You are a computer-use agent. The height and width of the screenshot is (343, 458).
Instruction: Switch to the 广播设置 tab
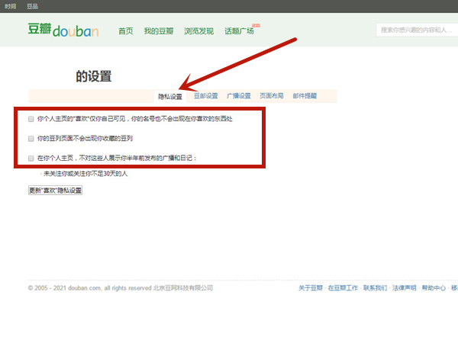coord(238,96)
